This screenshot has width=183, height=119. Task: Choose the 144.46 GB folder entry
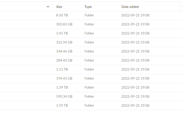tap(64, 51)
